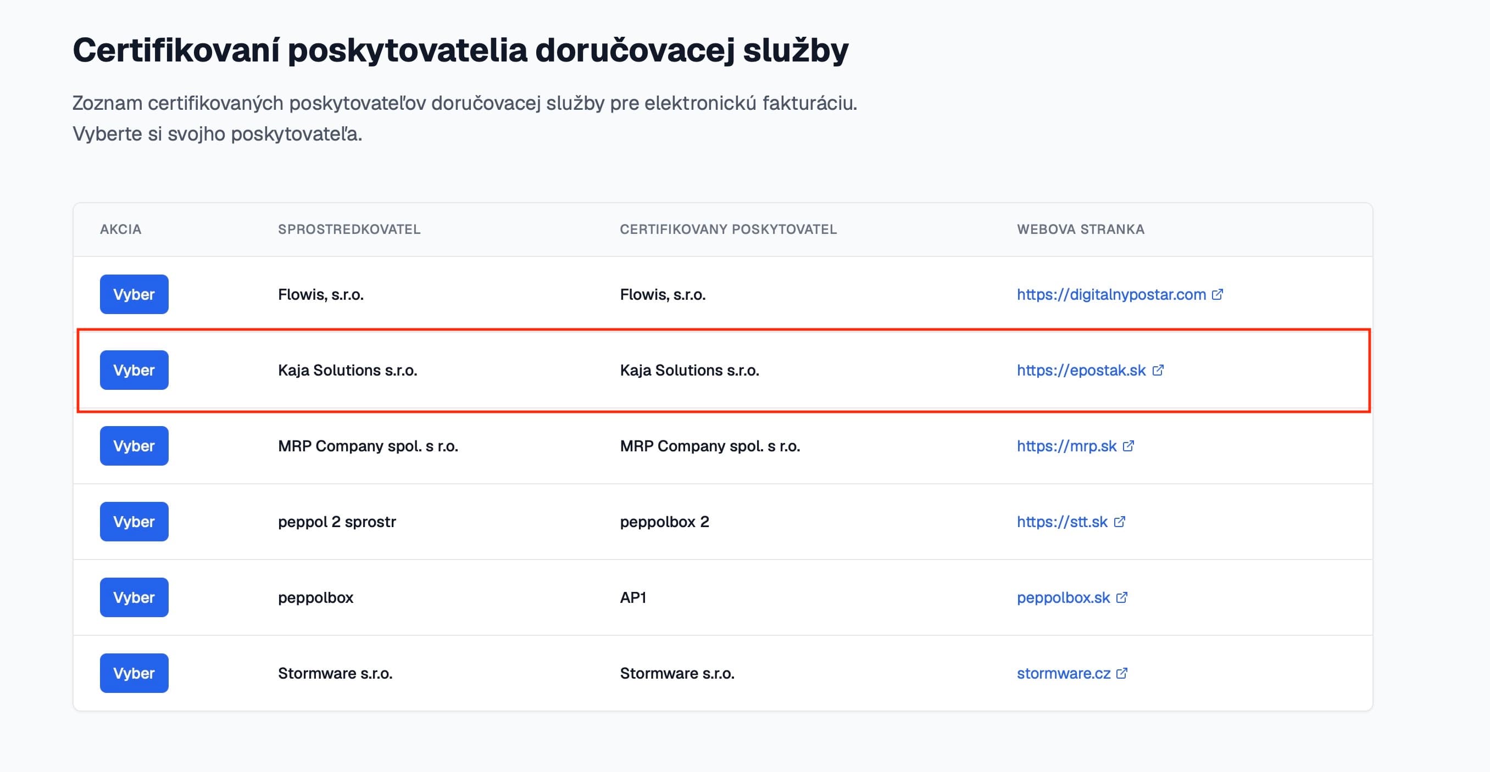Click Flowis, s.r.o. in Sprostredkovatel column

[x=321, y=294]
